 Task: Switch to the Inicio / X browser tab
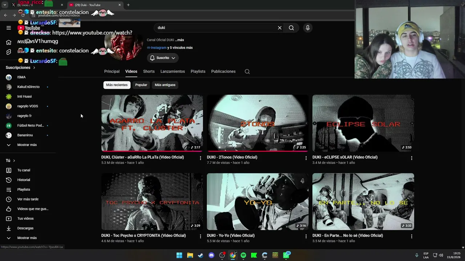(x=36, y=5)
